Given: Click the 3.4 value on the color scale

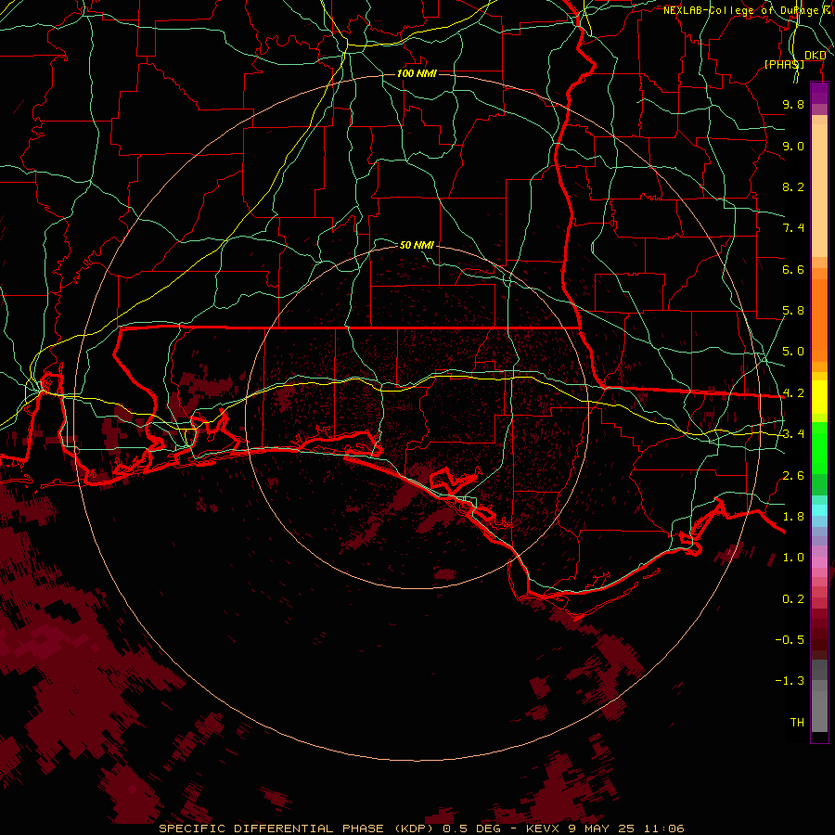Looking at the screenshot, I should pos(793,434).
